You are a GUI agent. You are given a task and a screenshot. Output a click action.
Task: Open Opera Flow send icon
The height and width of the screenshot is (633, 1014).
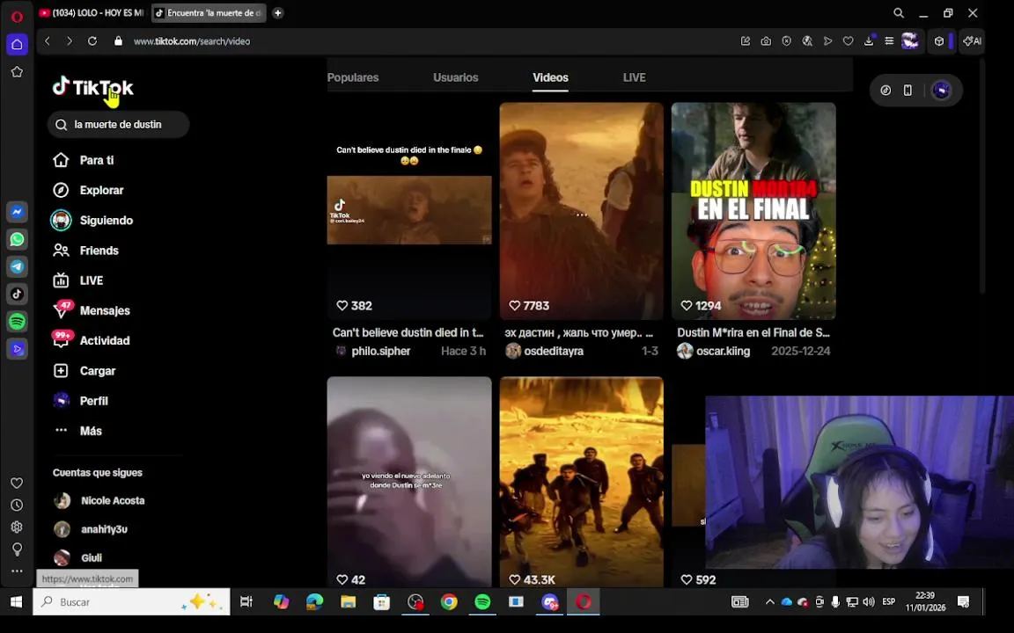coord(827,40)
